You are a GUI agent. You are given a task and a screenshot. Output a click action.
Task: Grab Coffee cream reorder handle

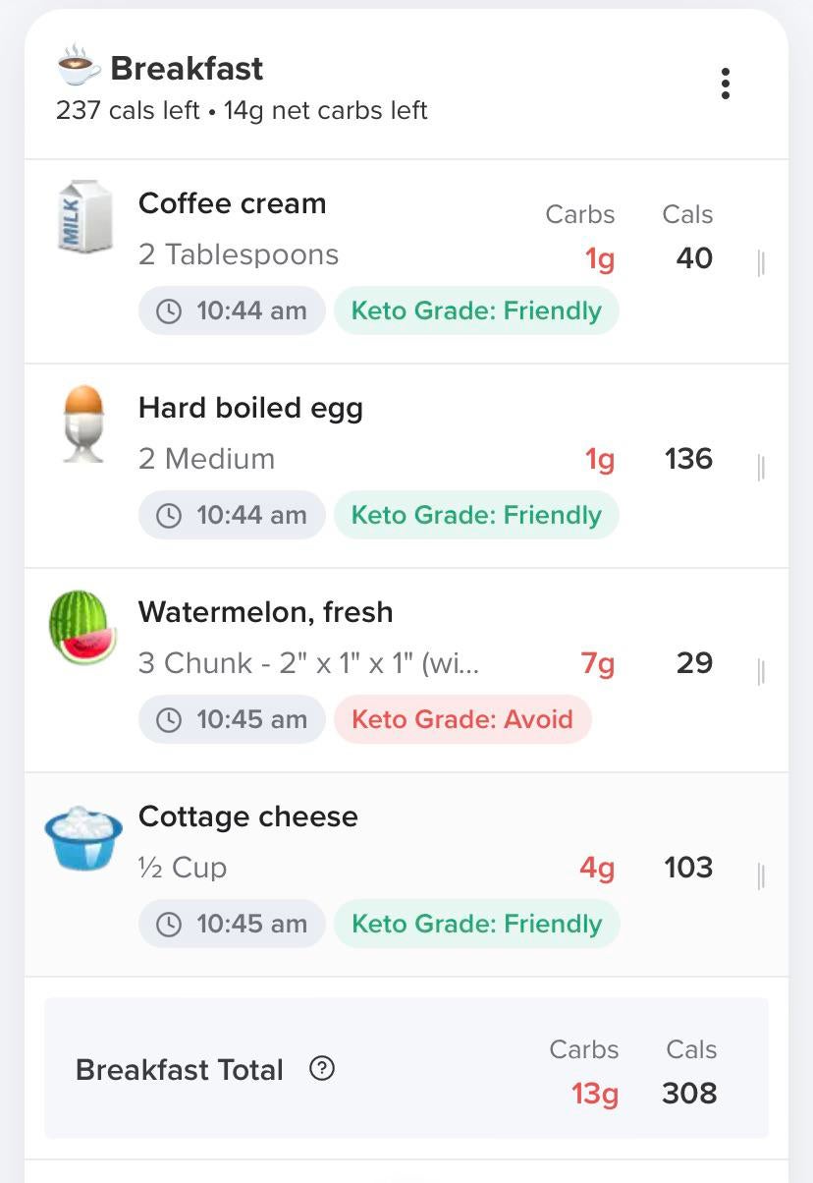(762, 263)
